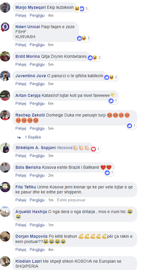The image size is (146, 270).
Task: Reply to Arjueldi Haxhija with Përgjigju
Action: pyautogui.click(x=37, y=225)
